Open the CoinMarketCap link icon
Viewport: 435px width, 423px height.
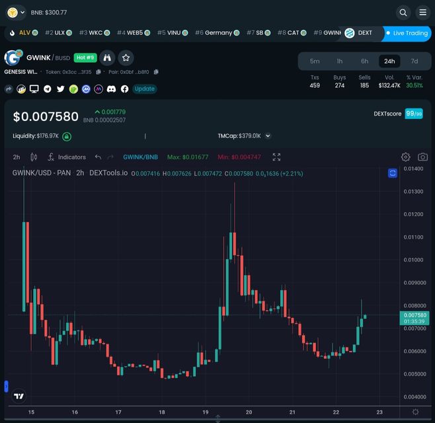click(87, 89)
